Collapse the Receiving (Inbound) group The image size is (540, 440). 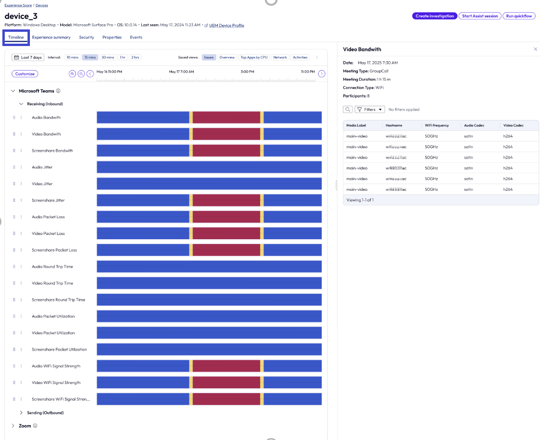click(x=21, y=104)
